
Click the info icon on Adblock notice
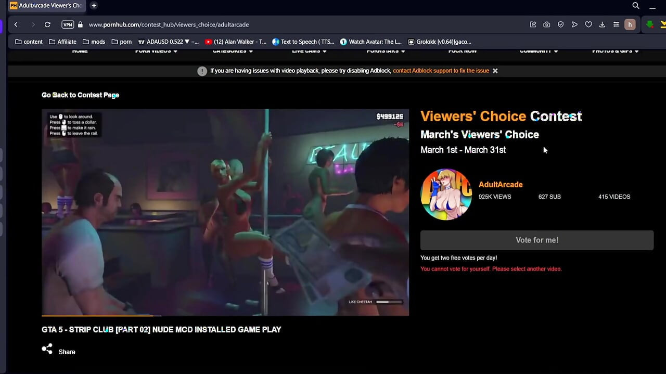202,71
